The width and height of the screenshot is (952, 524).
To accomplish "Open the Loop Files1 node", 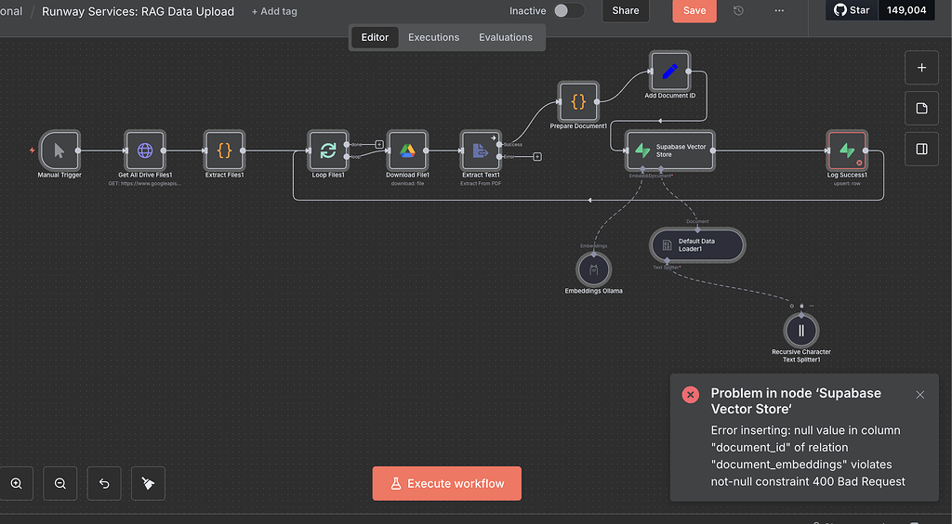I will point(327,151).
